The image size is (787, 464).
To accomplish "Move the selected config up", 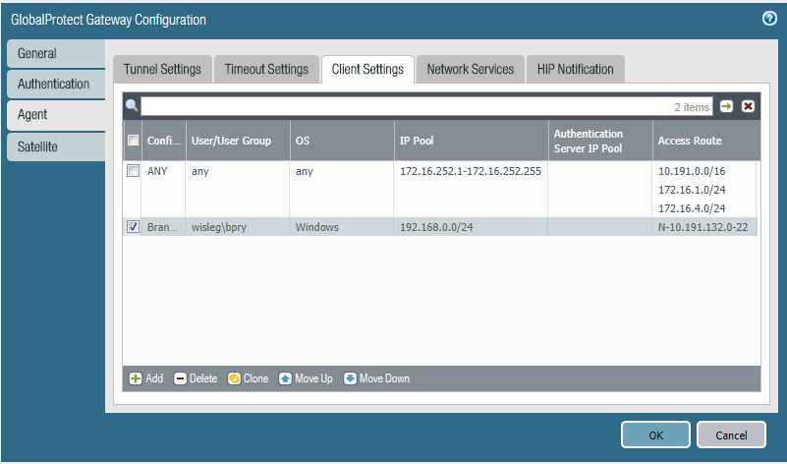I will click(x=306, y=378).
